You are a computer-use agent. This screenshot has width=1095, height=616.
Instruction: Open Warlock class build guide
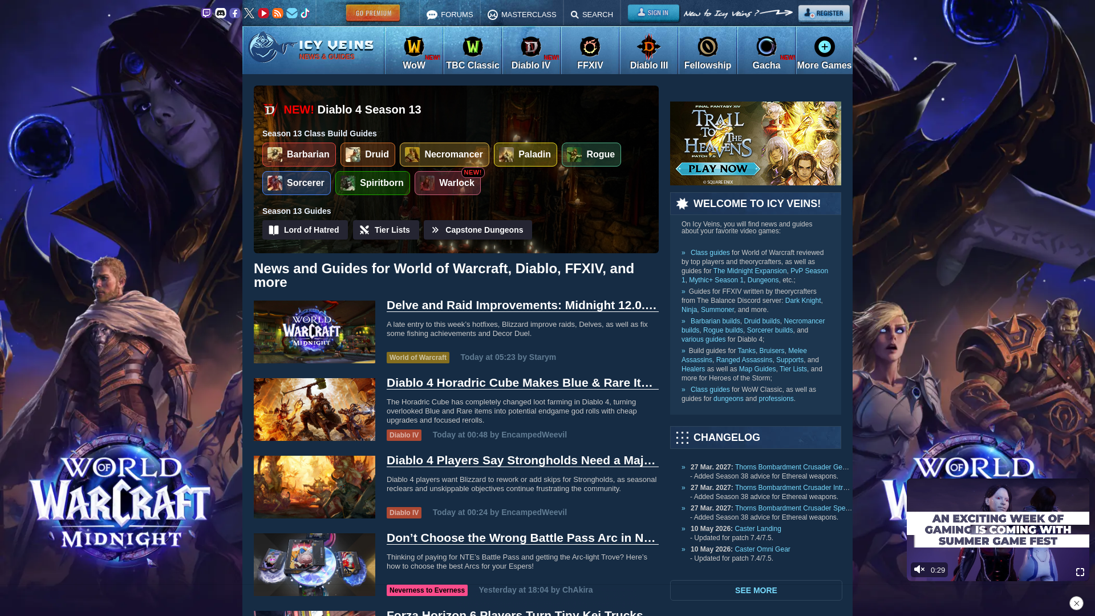tap(448, 183)
